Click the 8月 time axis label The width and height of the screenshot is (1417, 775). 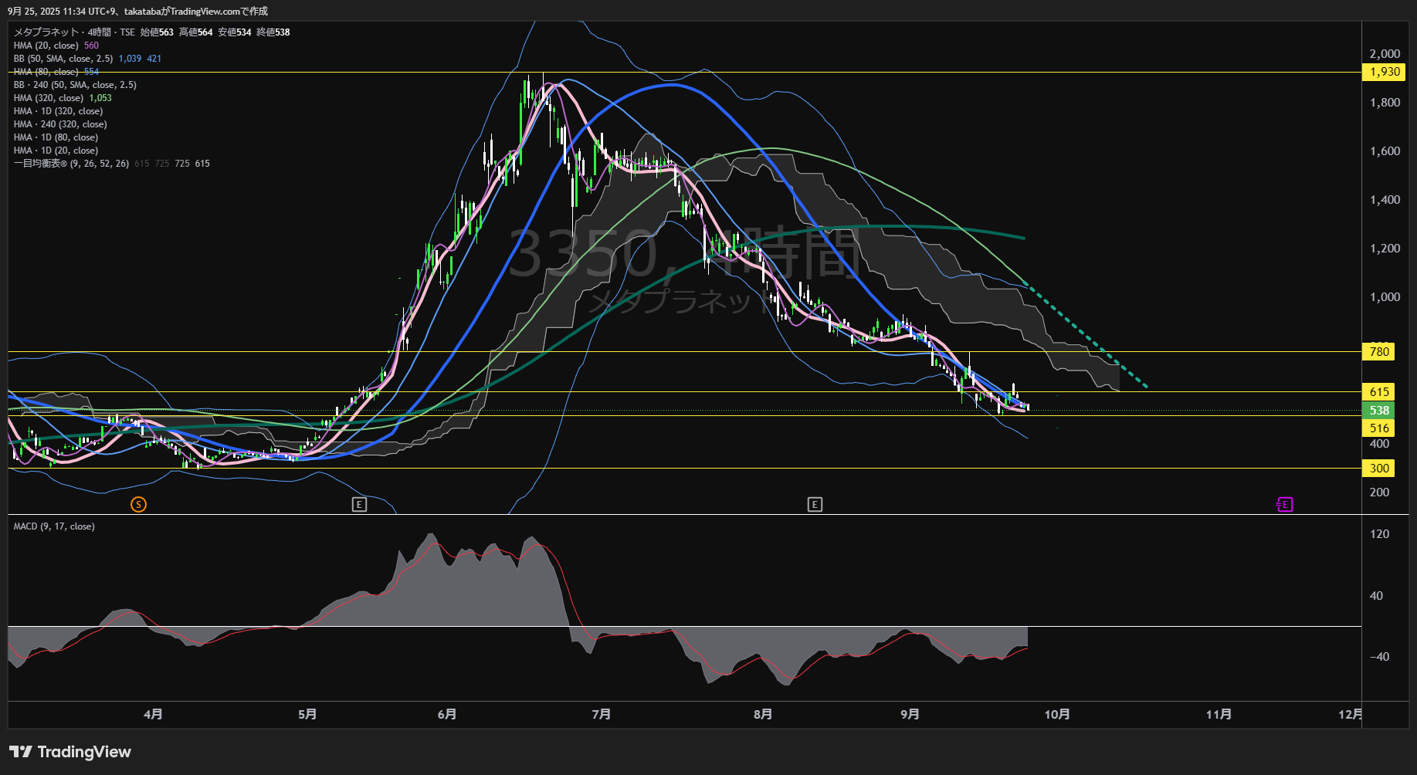tap(763, 714)
